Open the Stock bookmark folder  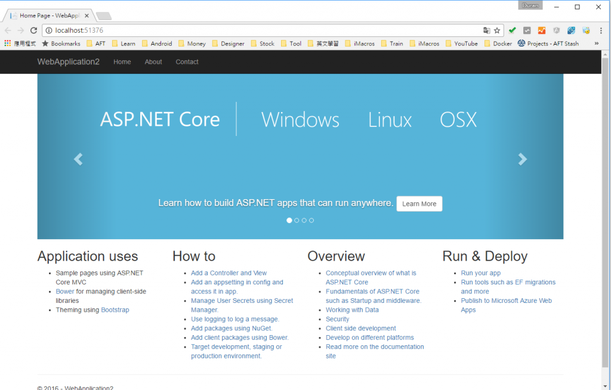[x=263, y=44]
